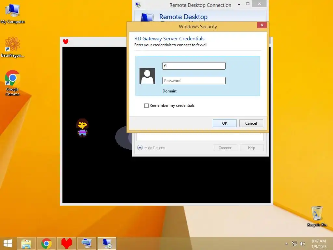The width and height of the screenshot is (333, 250).
Task: Close the Windows Security dialog
Action: click(262, 25)
